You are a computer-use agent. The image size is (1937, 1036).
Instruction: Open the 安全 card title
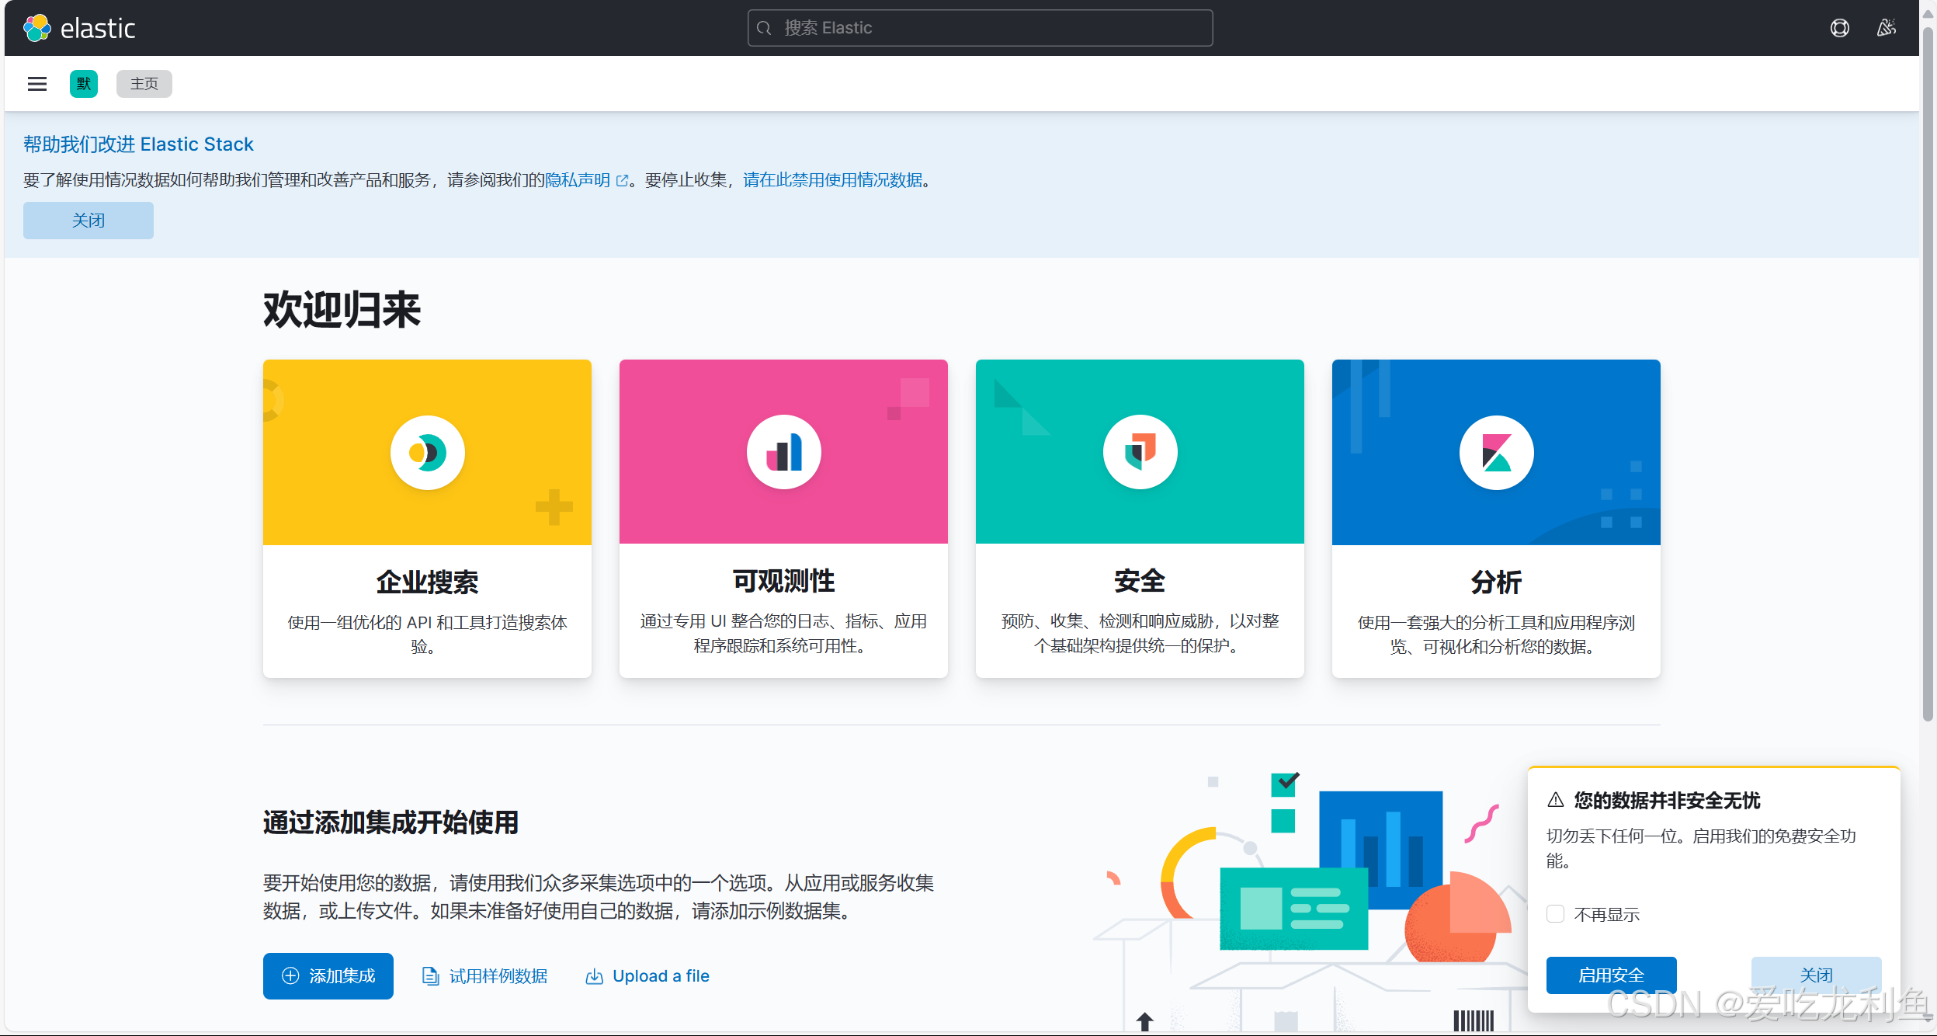[1140, 581]
